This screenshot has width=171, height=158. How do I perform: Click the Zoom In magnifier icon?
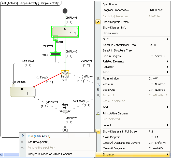click(98, 84)
